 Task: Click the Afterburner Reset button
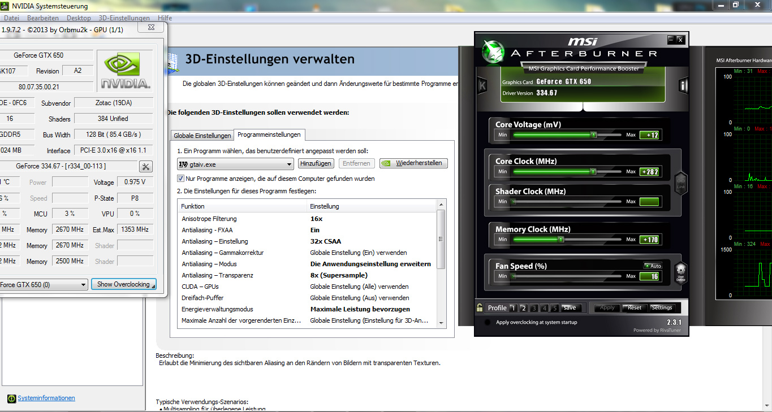pyautogui.click(x=635, y=308)
